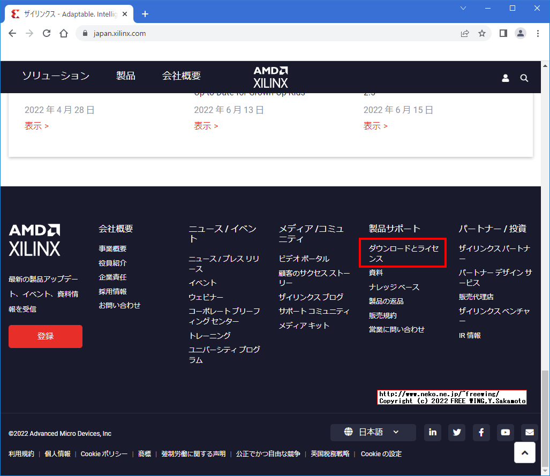Click the AMD XILINX logo in the footer
The image size is (550, 476).
coord(34,240)
